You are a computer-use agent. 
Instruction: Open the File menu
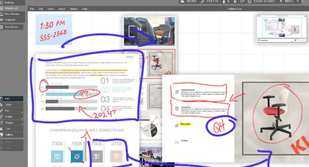32,9
